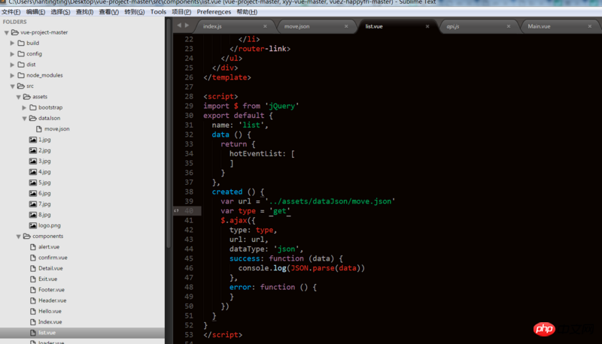The width and height of the screenshot is (602, 344).
Task: Collapse the components folder arrow
Action: 18,237
